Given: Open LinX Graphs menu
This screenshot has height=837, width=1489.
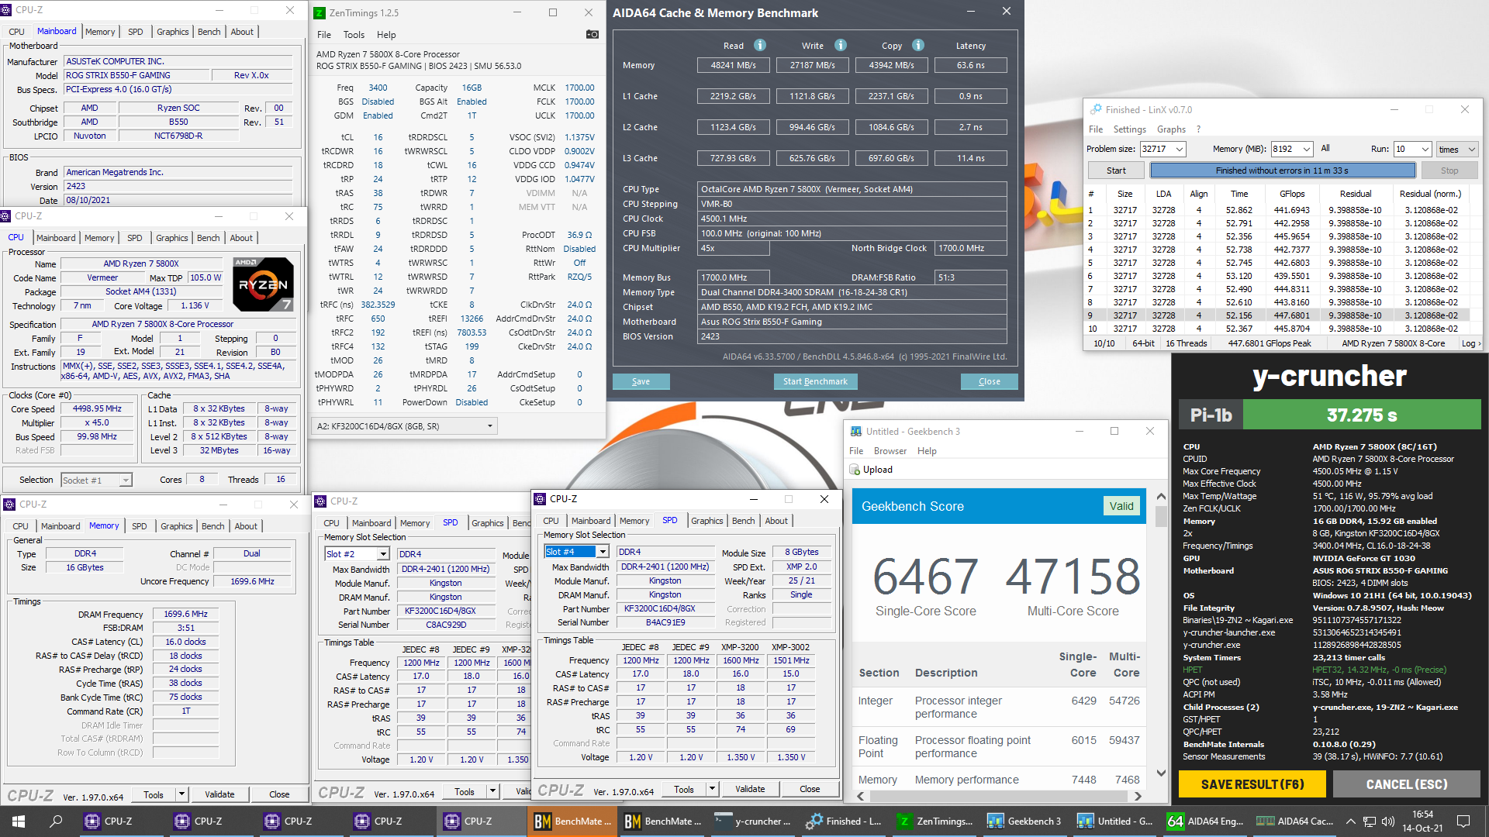Looking at the screenshot, I should click(1171, 129).
